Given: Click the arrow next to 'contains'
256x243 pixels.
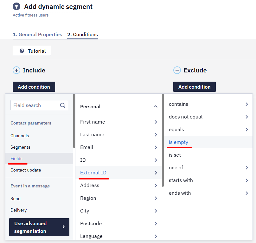Looking at the screenshot, I should [x=247, y=104].
